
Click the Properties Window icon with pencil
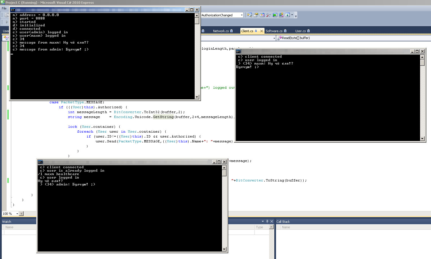(262, 15)
